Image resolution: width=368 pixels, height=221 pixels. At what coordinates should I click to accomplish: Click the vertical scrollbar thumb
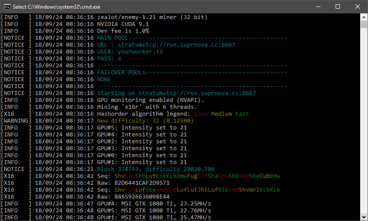coord(364,24)
